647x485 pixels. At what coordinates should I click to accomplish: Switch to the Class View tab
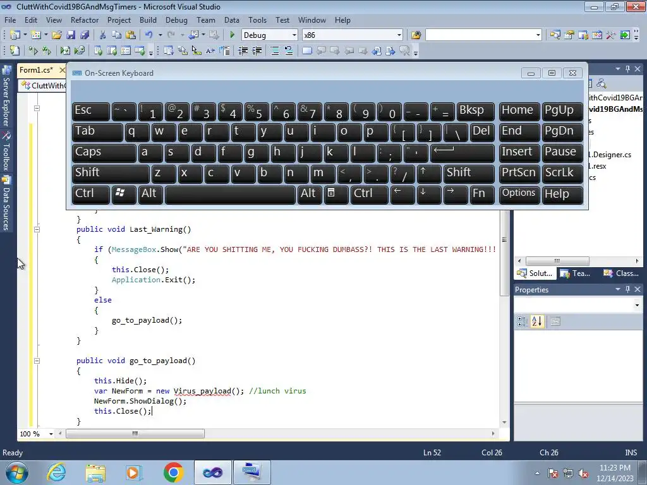(x=622, y=273)
